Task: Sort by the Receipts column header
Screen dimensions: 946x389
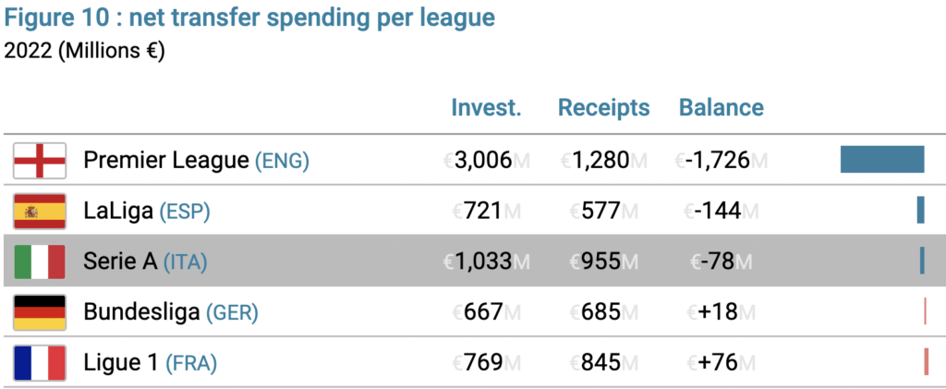Action: click(603, 107)
